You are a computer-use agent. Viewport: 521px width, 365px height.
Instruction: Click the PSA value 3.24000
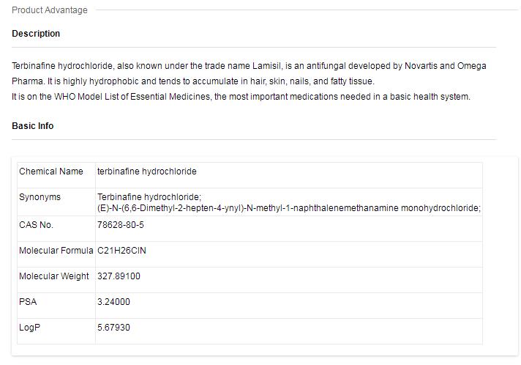[x=113, y=302]
